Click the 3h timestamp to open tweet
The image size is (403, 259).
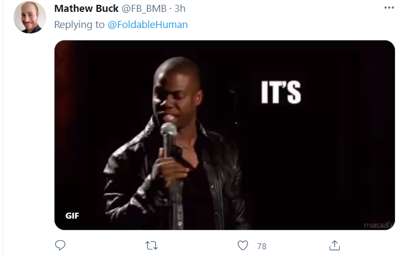point(180,9)
